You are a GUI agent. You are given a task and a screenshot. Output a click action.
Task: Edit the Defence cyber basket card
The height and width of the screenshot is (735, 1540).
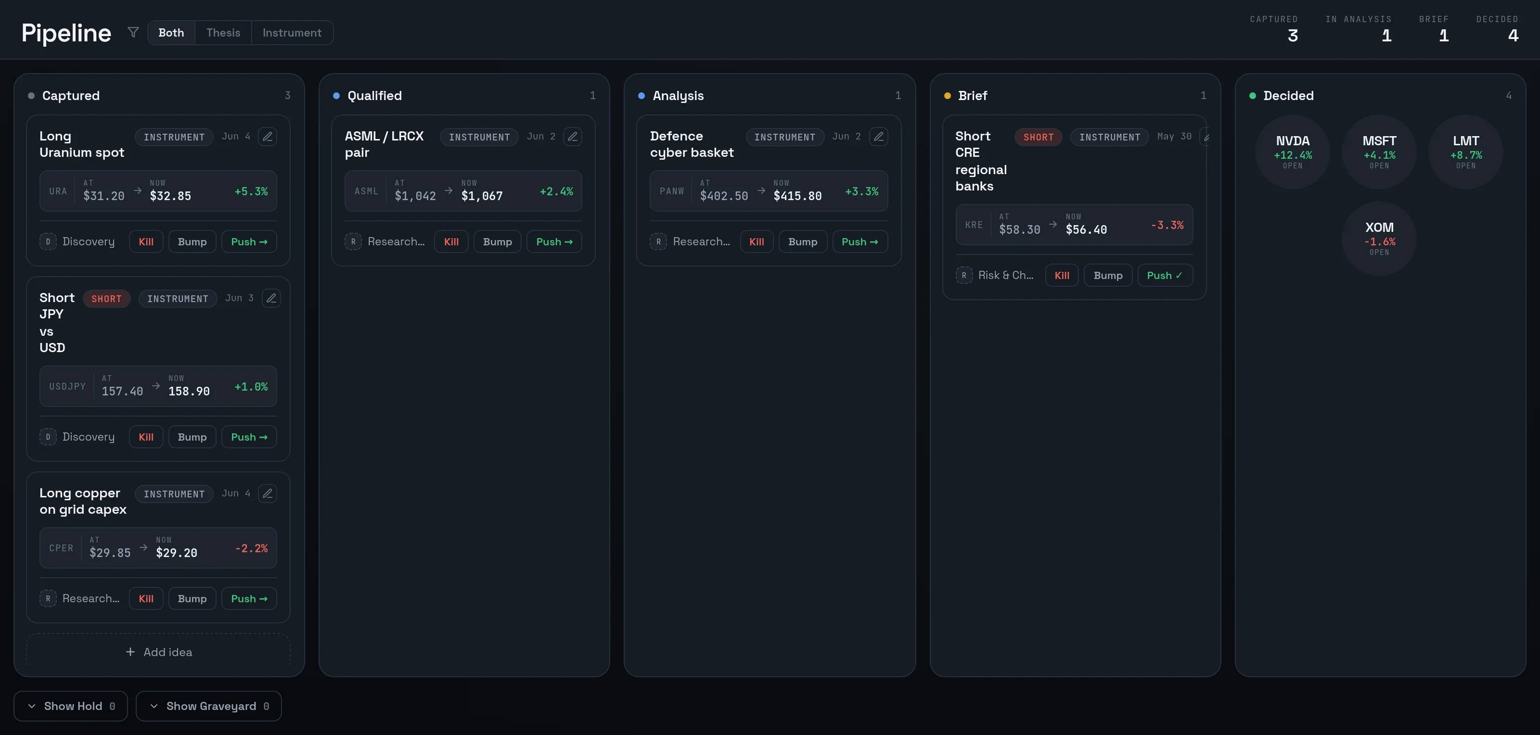(x=879, y=137)
